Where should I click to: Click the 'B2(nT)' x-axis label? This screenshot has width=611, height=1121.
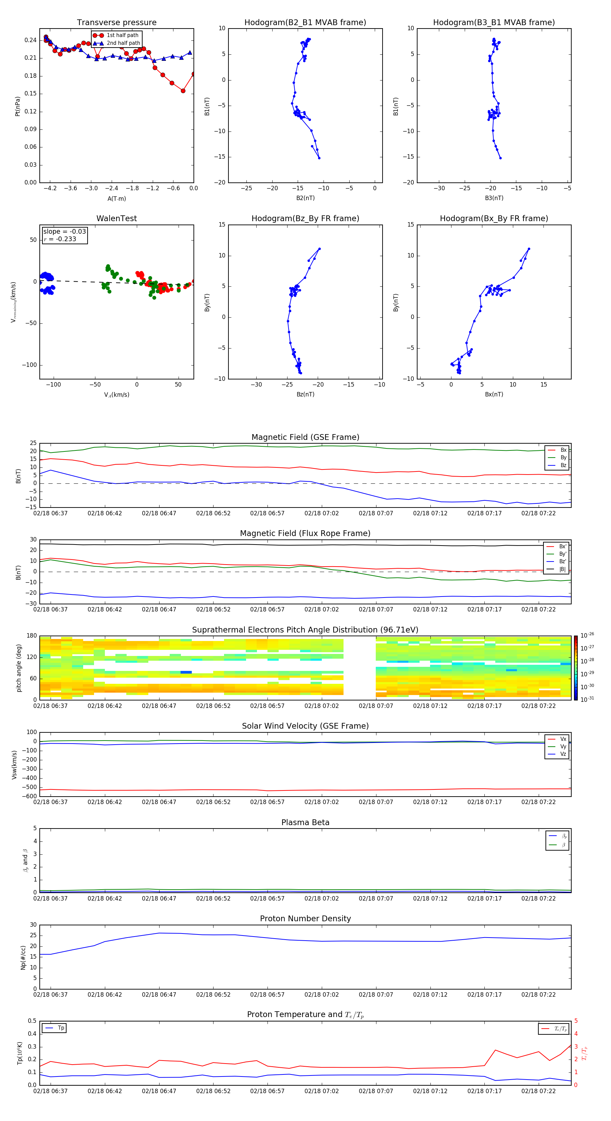click(x=305, y=198)
